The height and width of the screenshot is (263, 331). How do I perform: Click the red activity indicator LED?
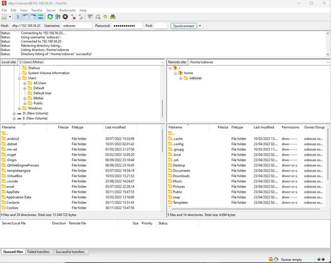click(x=323, y=260)
